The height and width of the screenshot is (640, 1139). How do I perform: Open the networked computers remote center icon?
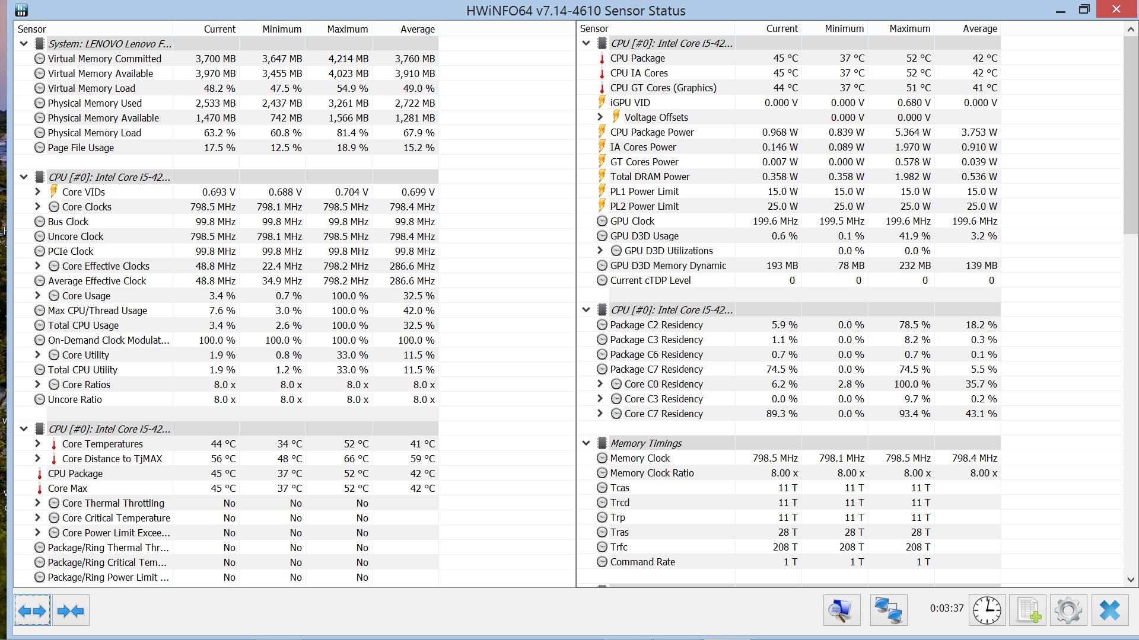tap(889, 610)
